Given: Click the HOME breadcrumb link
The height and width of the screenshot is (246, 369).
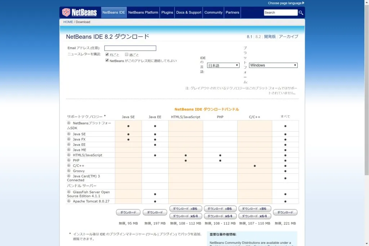Looking at the screenshot, I should 68,22.
